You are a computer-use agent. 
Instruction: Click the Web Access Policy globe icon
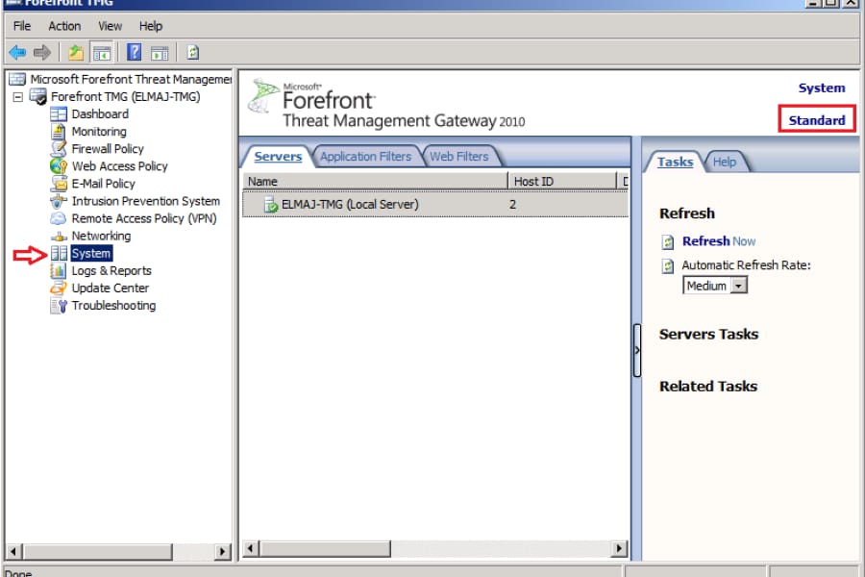point(58,165)
